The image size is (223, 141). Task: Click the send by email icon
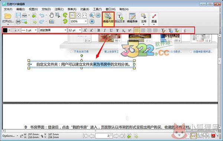[x=25, y=22]
